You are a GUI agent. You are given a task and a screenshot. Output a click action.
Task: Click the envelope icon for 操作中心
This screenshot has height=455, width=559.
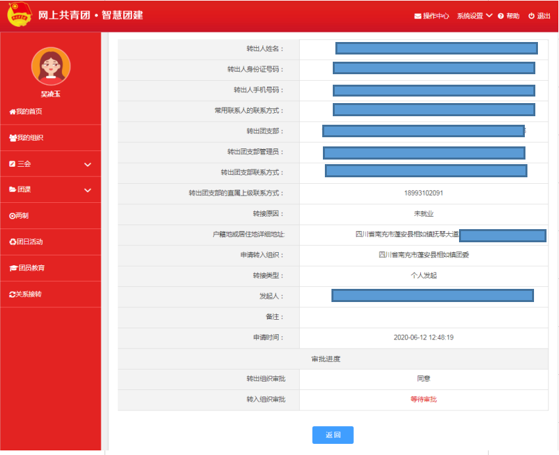418,16
